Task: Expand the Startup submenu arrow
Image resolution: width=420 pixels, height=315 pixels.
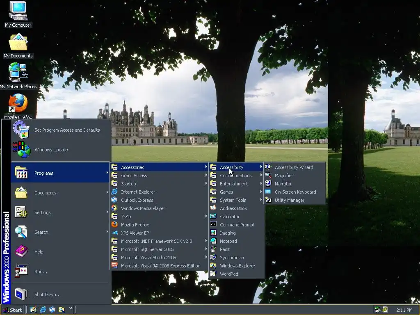Action: pos(206,183)
